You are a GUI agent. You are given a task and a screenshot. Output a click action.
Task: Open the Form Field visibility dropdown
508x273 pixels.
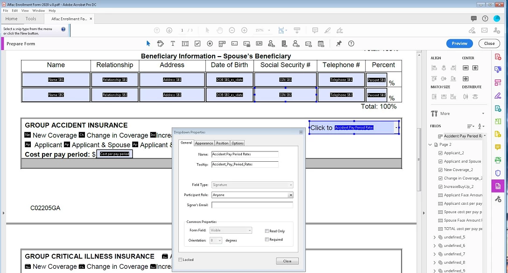click(x=231, y=230)
